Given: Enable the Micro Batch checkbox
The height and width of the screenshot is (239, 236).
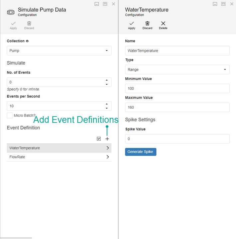Looking at the screenshot, I should click(10, 116).
